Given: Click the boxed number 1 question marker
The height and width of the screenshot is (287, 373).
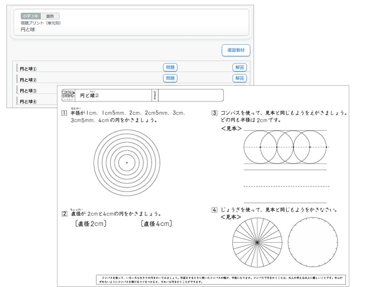Looking at the screenshot, I should click(x=64, y=113).
